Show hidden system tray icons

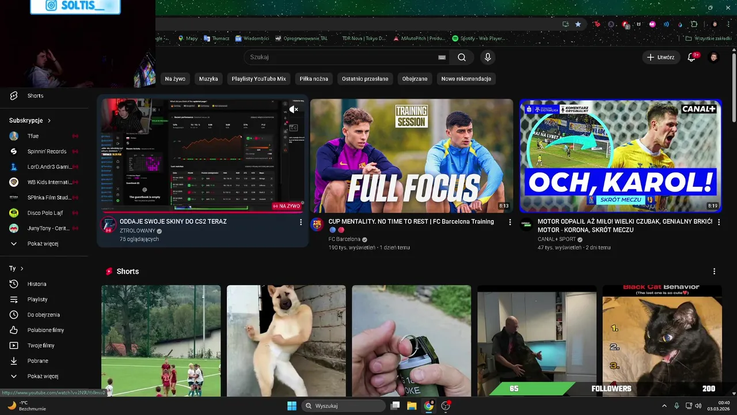(664, 406)
